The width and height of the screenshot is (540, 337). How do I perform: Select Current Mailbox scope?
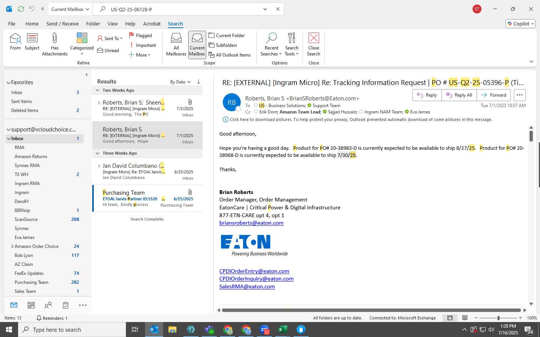(x=197, y=44)
